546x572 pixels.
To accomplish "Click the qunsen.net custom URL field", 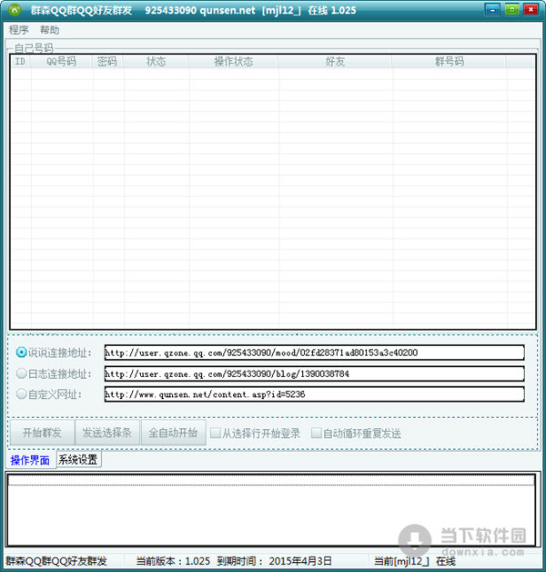I will 314,394.
